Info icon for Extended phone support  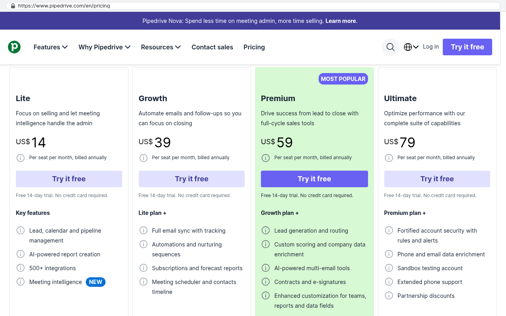(x=389, y=282)
